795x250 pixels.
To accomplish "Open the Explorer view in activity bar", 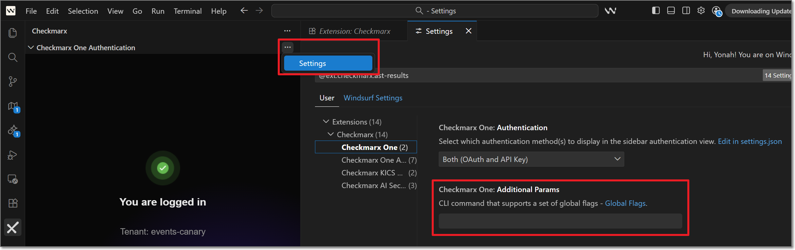I will coord(13,33).
